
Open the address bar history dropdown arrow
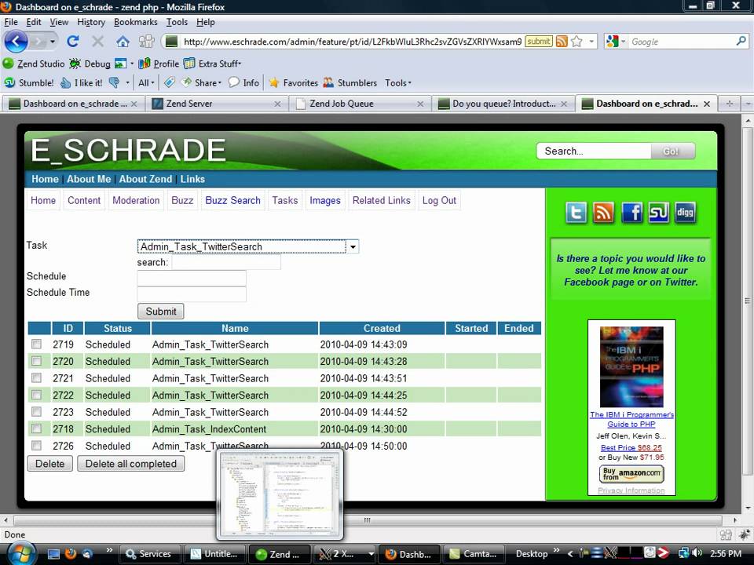tap(591, 42)
